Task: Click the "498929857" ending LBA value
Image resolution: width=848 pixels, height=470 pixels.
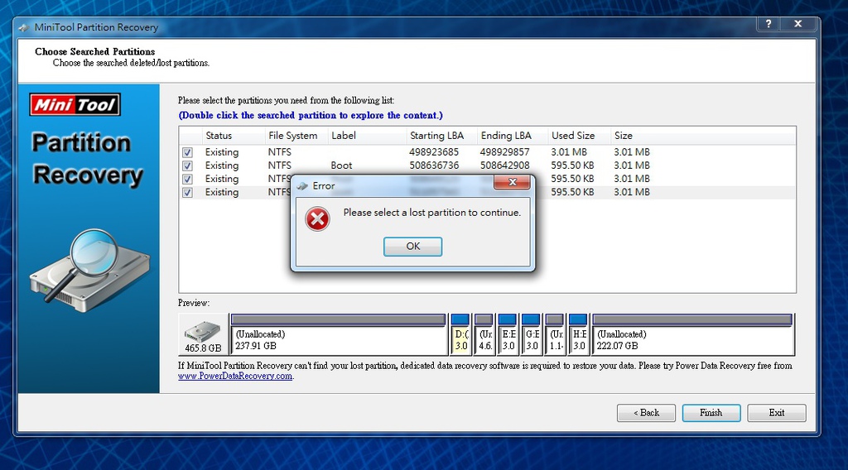Action: point(504,152)
